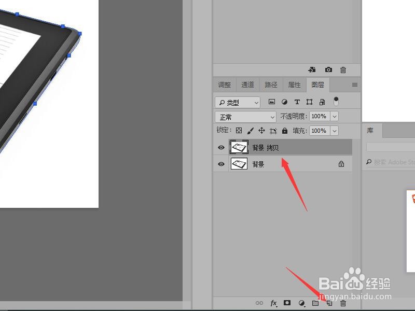Open the blending mode dropdown showing 正常
The height and width of the screenshot is (311, 415).
(x=245, y=116)
